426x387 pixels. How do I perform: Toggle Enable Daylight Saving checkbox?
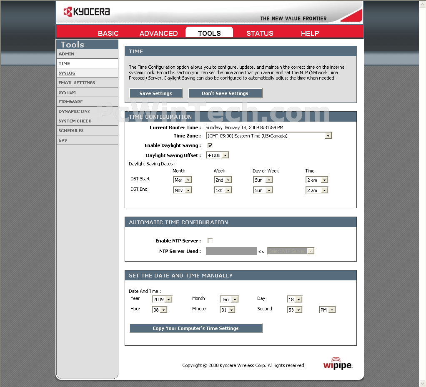pos(210,145)
